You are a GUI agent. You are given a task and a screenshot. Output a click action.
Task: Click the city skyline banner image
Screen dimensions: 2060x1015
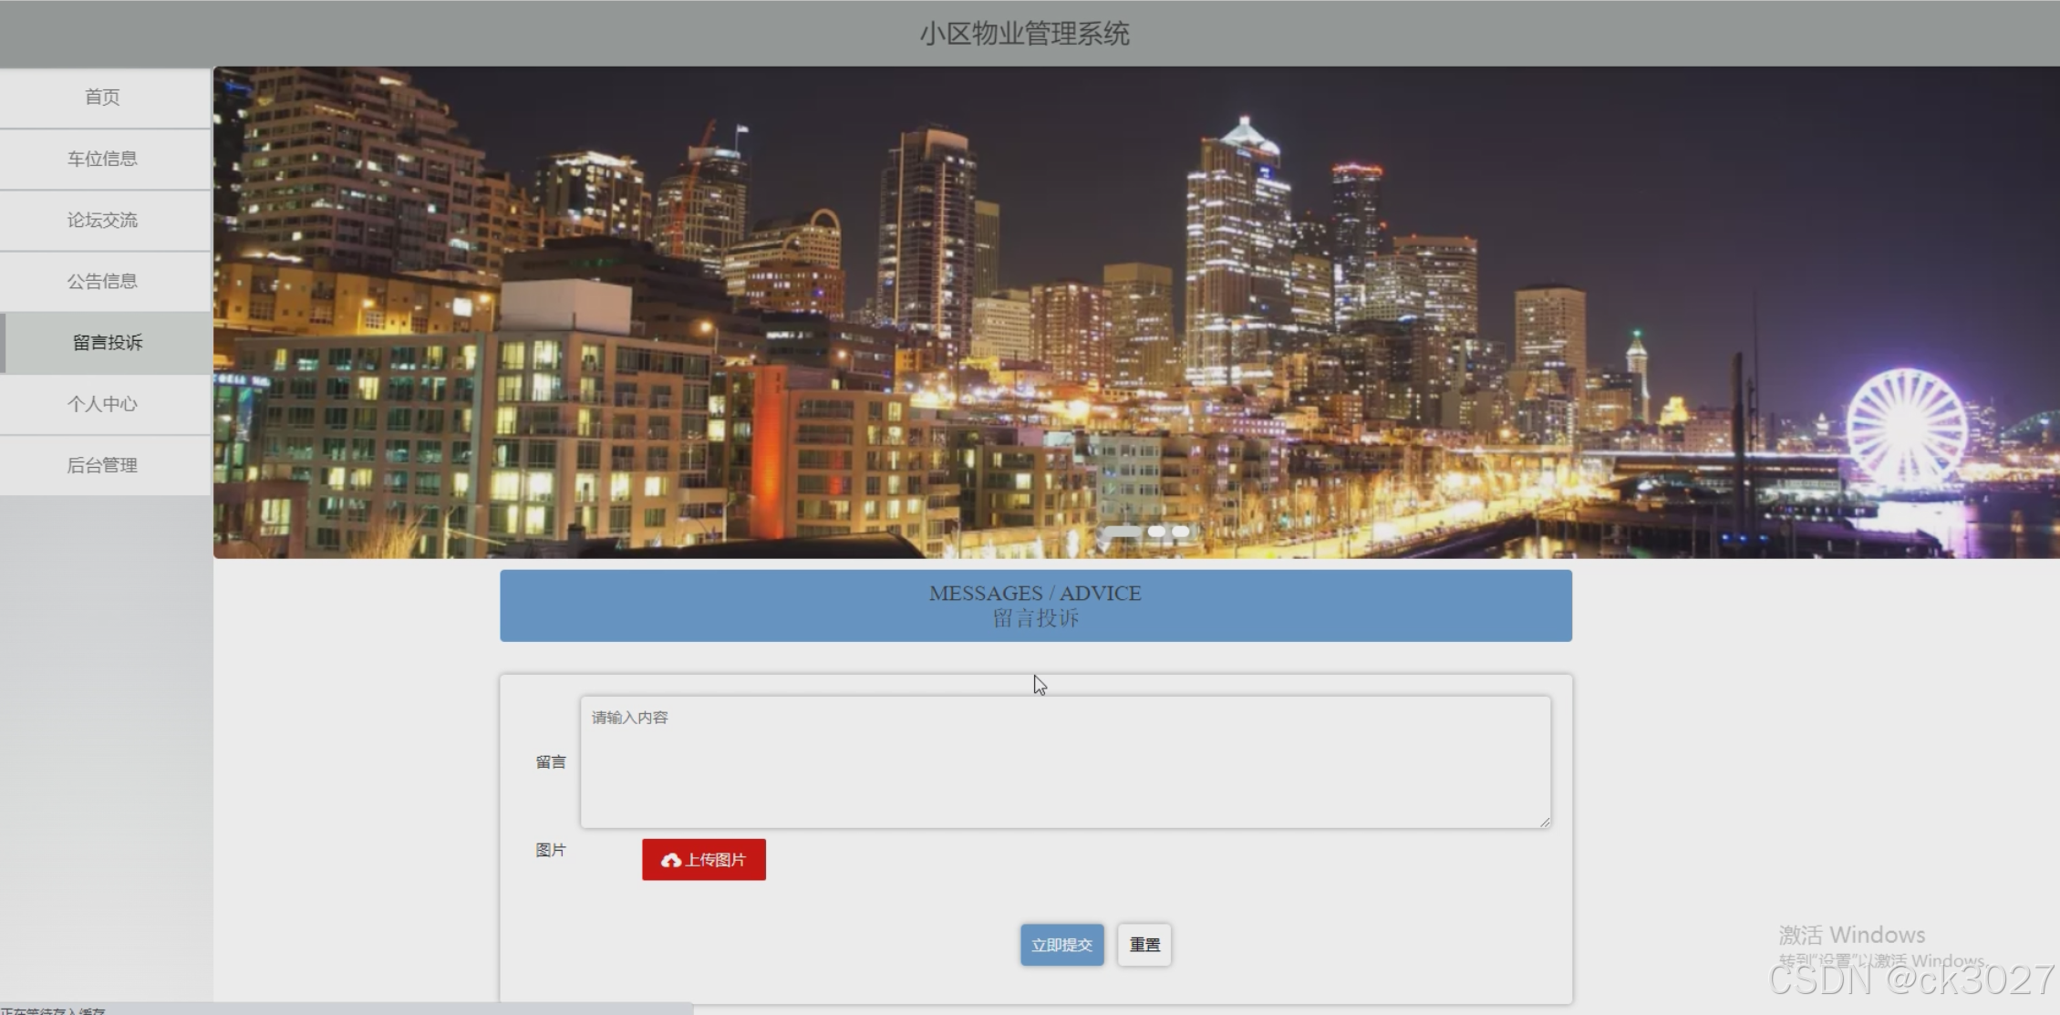coord(1135,310)
